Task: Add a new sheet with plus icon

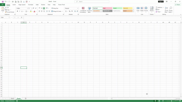Action: (x=26, y=98)
